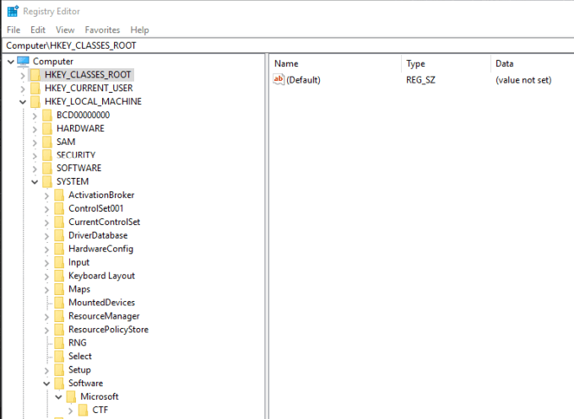The height and width of the screenshot is (419, 574).
Task: Collapse the Computer root node
Action: (x=11, y=62)
